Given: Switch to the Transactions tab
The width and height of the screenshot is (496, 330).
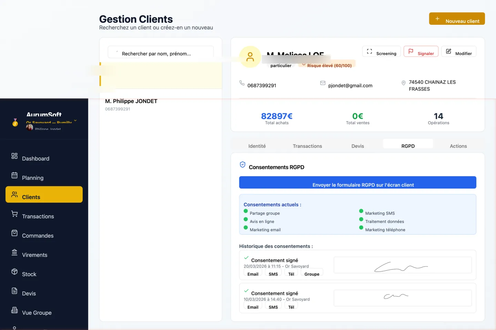Looking at the screenshot, I should click(307, 146).
